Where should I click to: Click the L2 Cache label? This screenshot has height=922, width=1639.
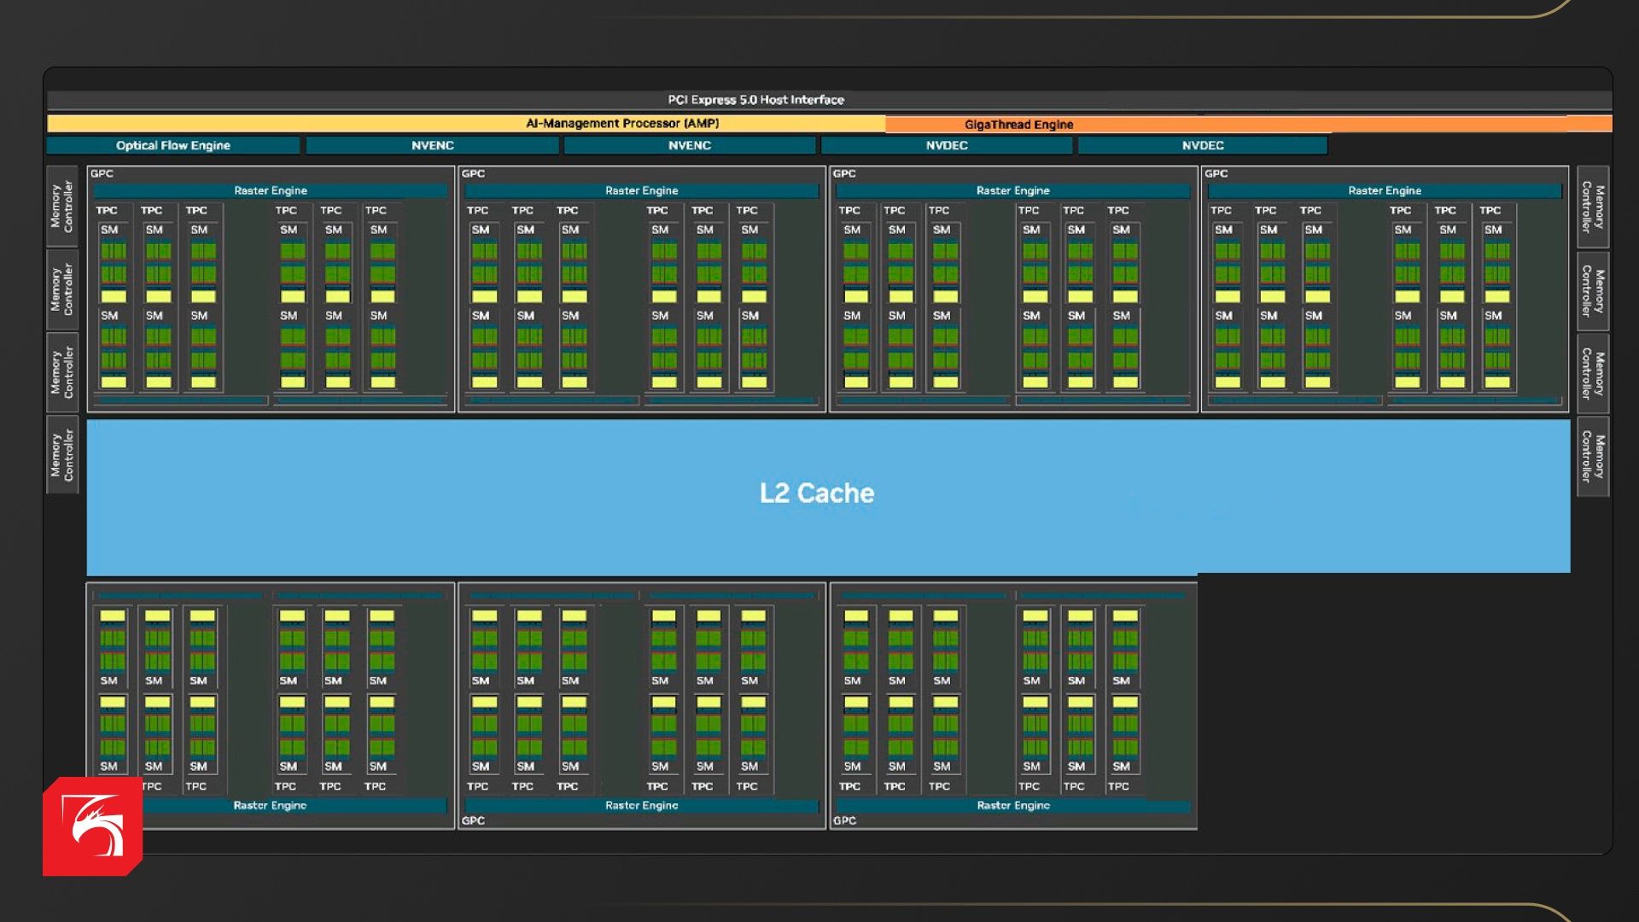(x=817, y=493)
